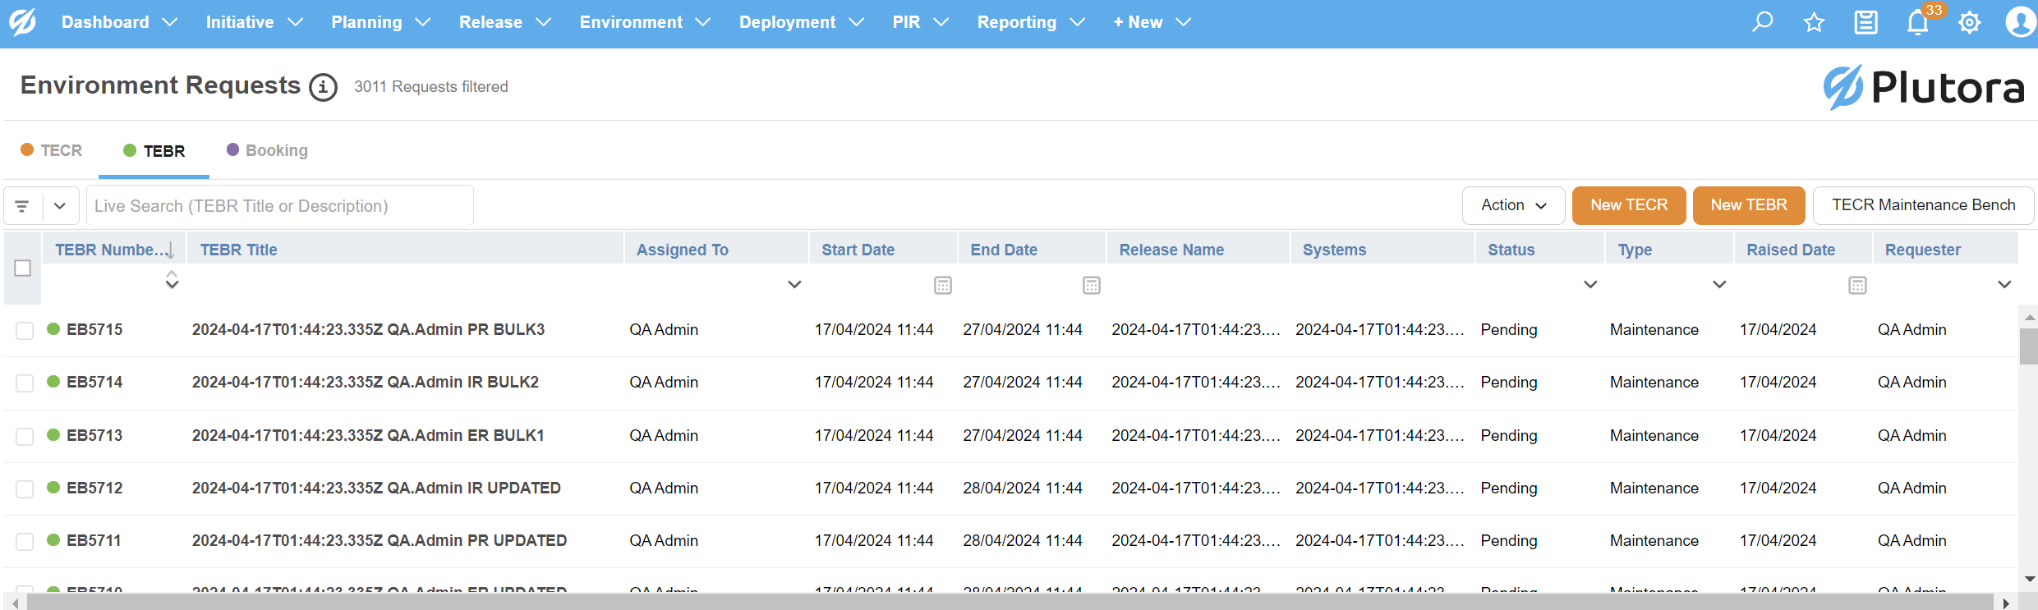Open notifications bell with 33 badge
Image resolution: width=2038 pixels, height=610 pixels.
point(1918,22)
